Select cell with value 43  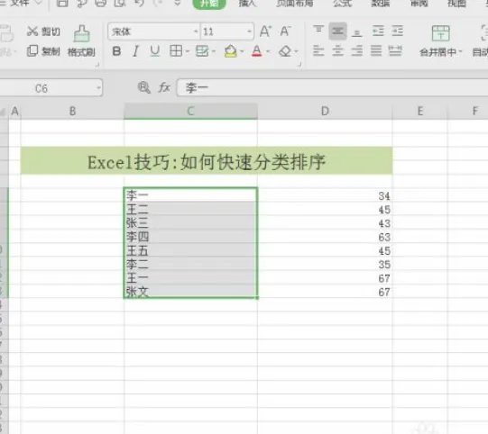325,223
